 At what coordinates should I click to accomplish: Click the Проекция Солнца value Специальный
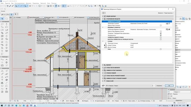tap(134, 43)
